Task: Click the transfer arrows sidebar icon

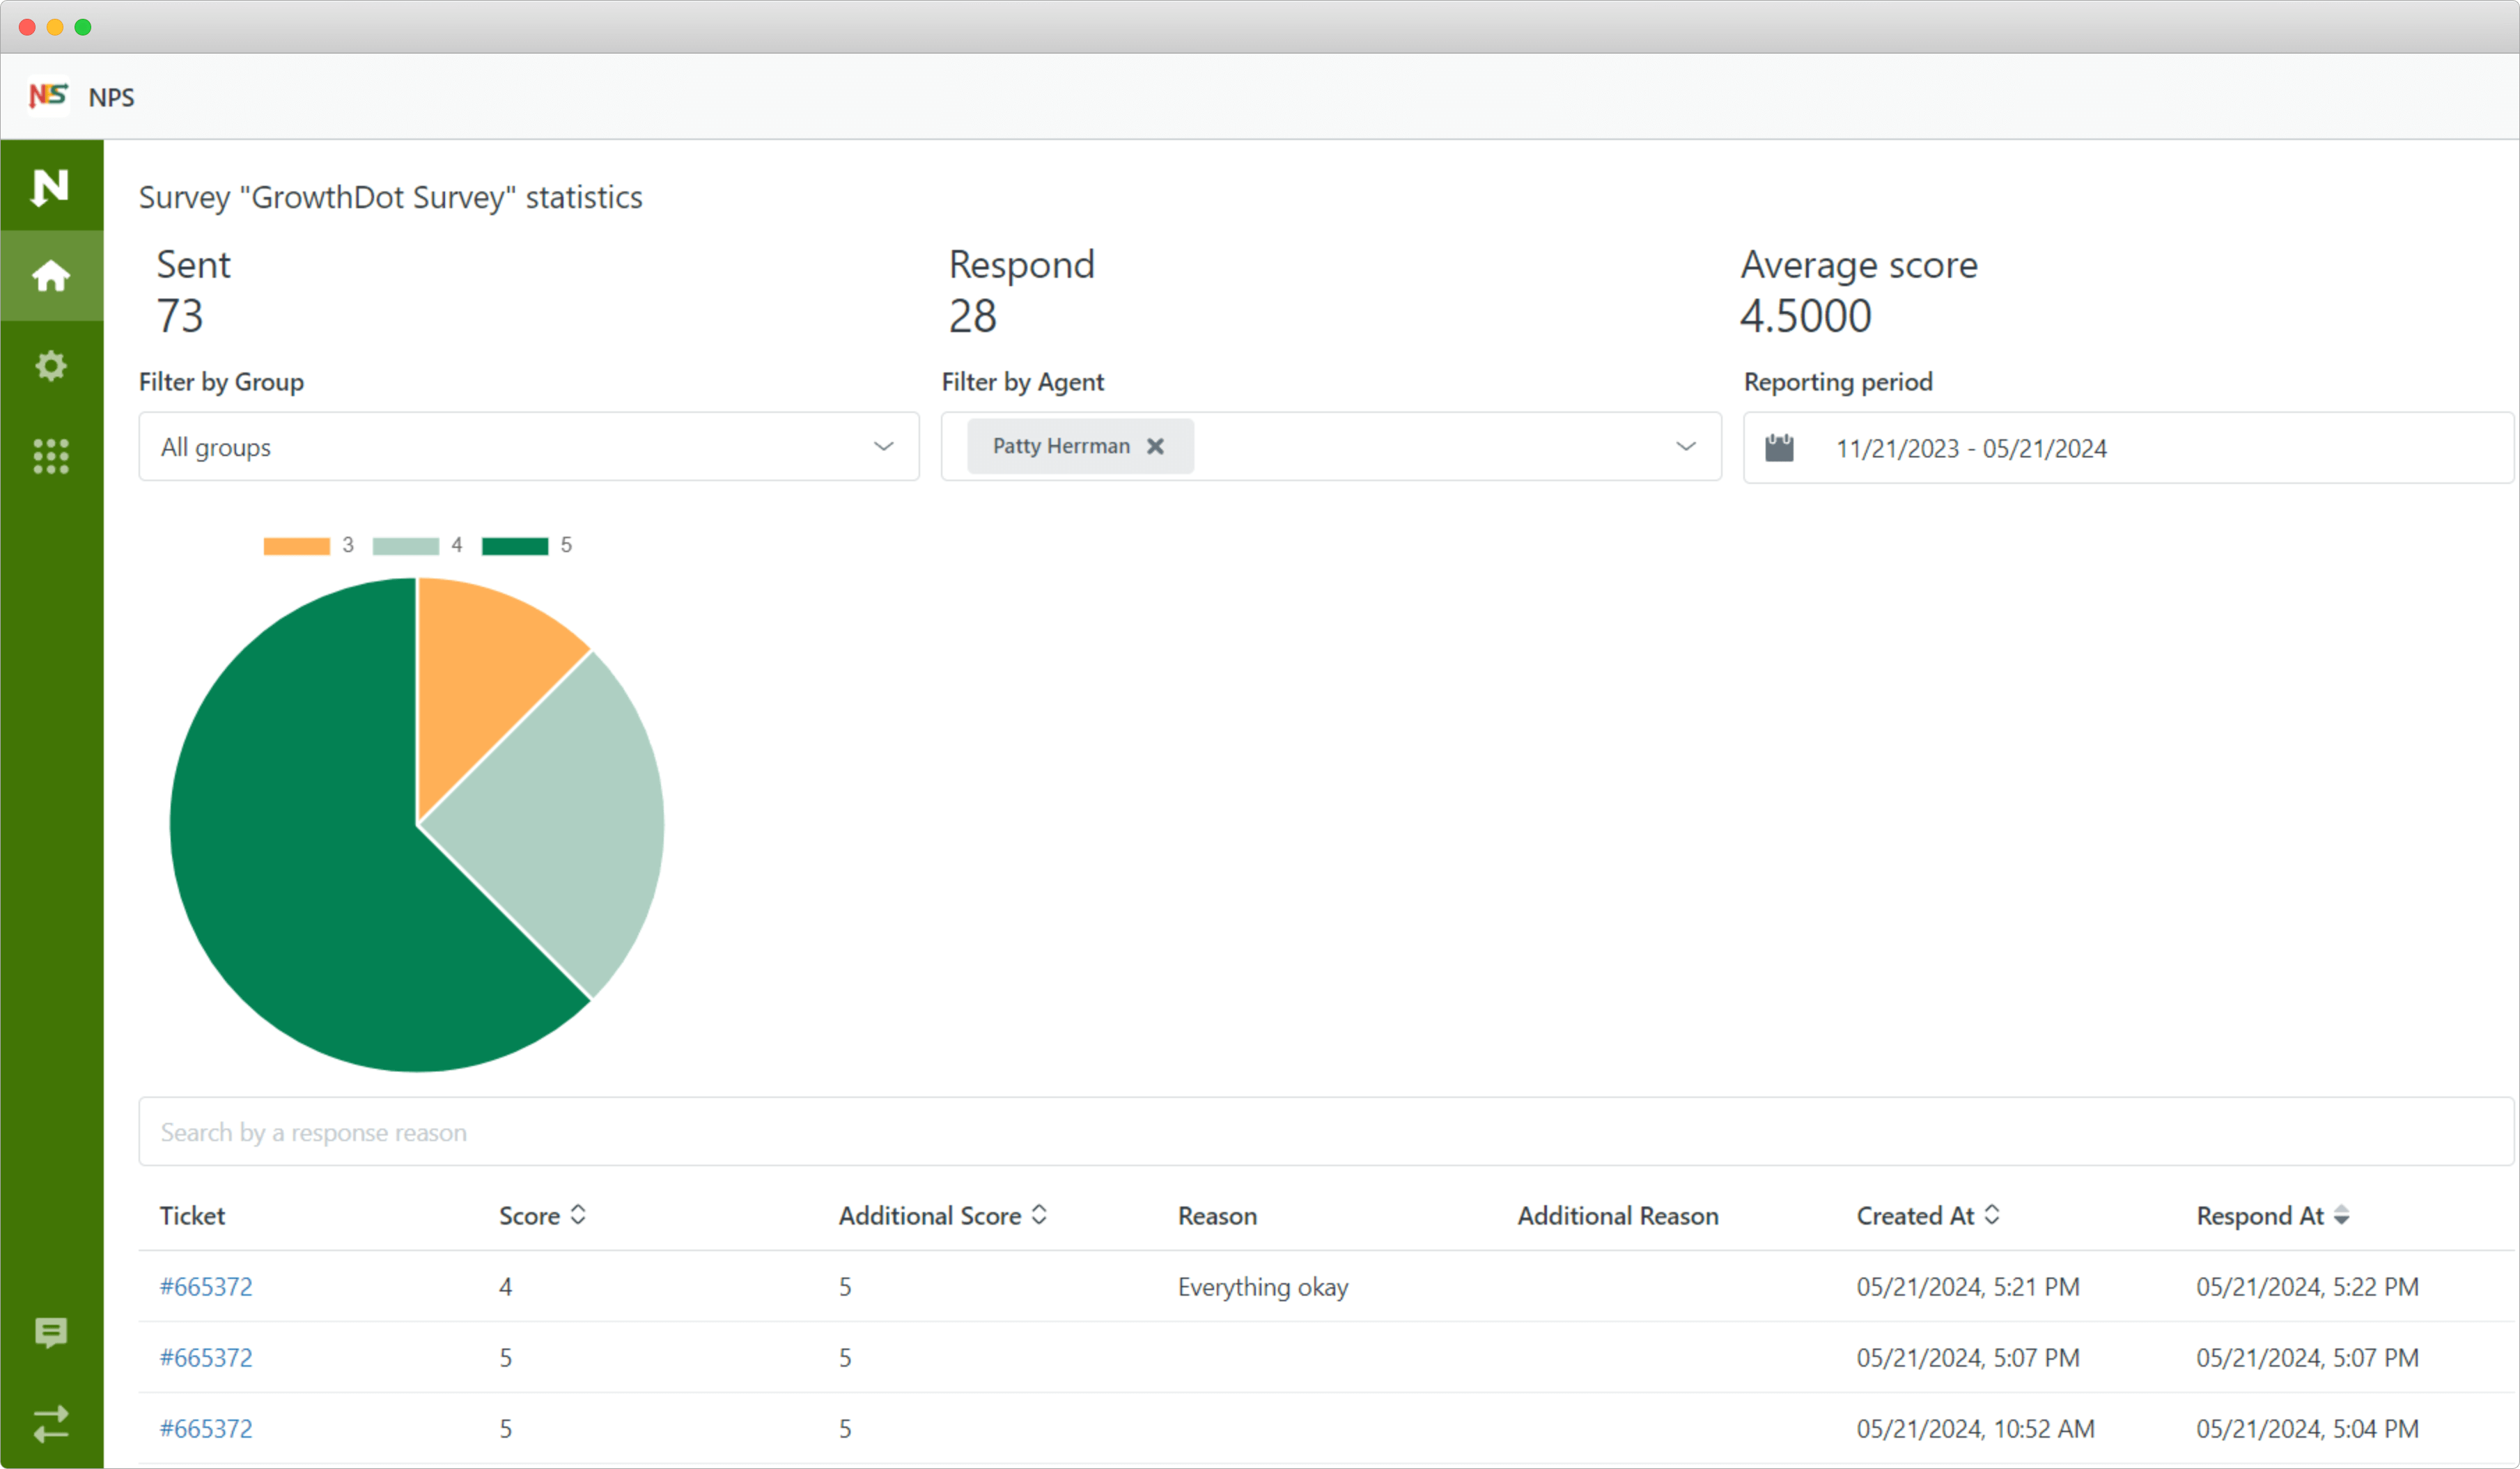Action: [x=50, y=1423]
